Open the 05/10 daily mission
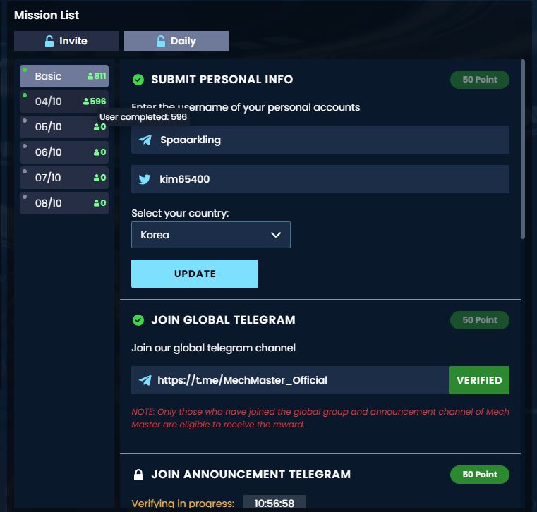The image size is (537, 512). point(64,127)
